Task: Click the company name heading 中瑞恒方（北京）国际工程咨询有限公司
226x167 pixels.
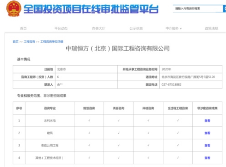Action: click(117, 49)
